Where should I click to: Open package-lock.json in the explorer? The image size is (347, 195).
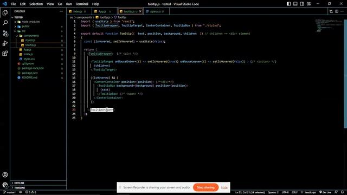click(38, 68)
